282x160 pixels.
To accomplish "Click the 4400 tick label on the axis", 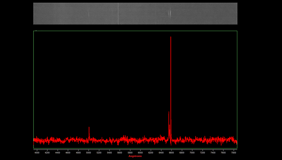I will pyautogui.click(x=58, y=152).
